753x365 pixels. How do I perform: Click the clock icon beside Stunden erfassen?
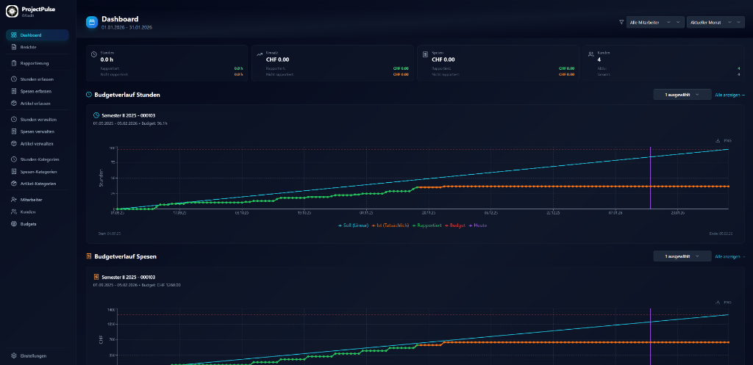(14, 79)
